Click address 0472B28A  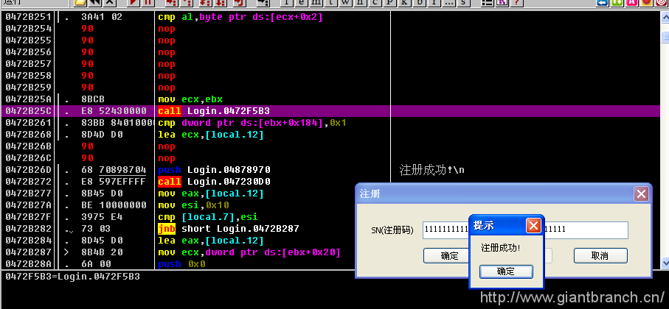point(28,264)
